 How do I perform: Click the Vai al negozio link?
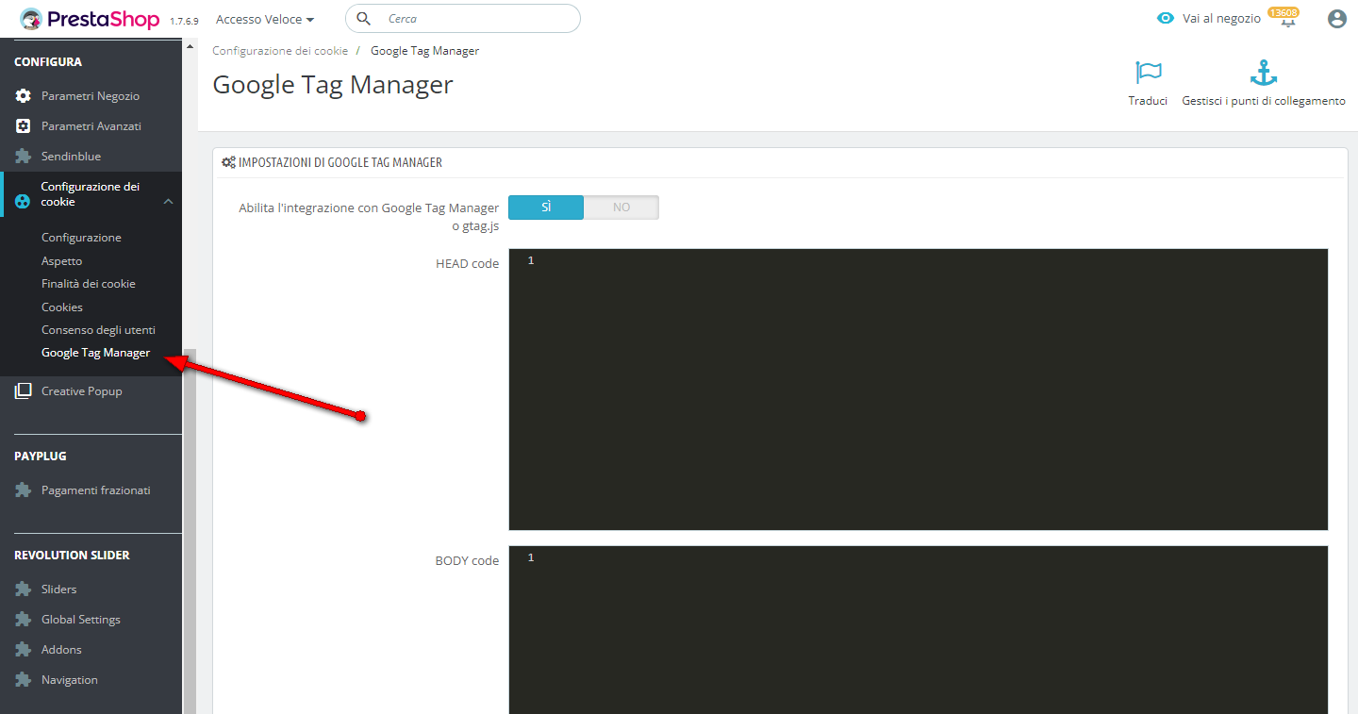pyautogui.click(x=1221, y=19)
